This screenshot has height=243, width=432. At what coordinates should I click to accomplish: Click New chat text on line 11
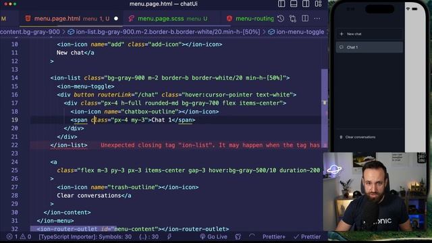coord(70,53)
